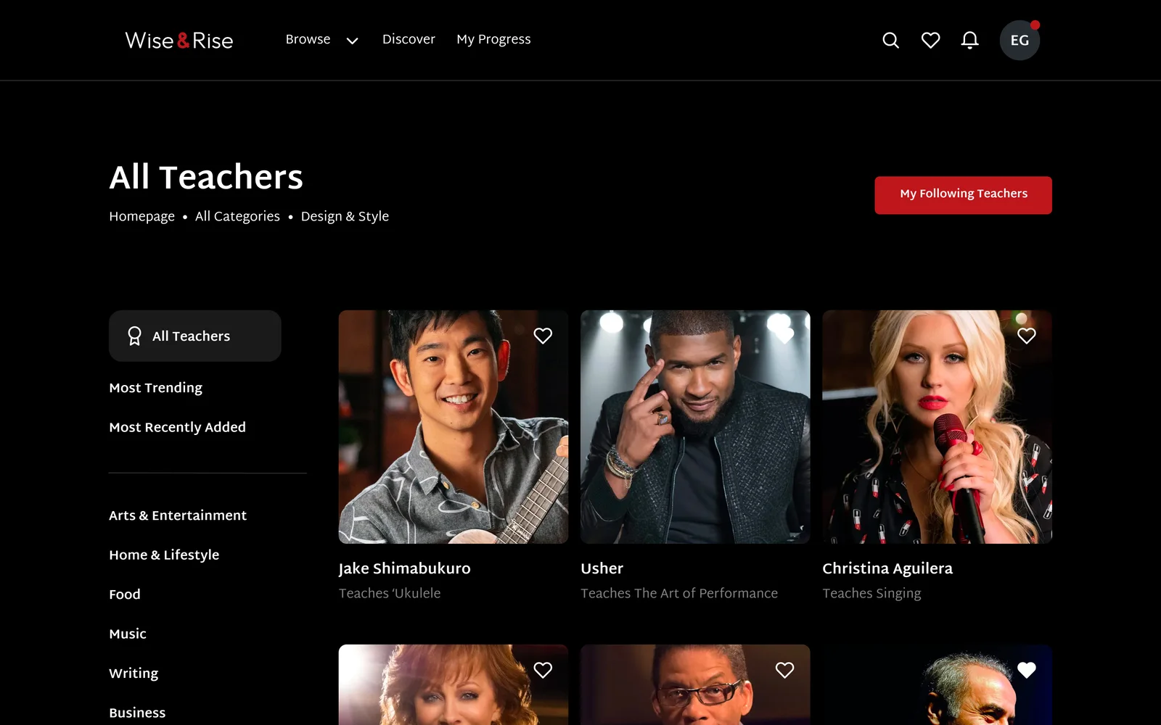Select the Music category
The height and width of the screenshot is (725, 1161).
pyautogui.click(x=128, y=634)
